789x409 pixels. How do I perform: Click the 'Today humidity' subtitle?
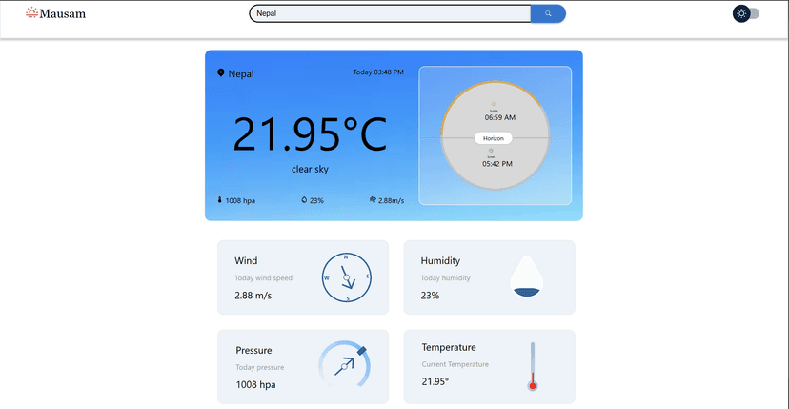[x=445, y=278]
